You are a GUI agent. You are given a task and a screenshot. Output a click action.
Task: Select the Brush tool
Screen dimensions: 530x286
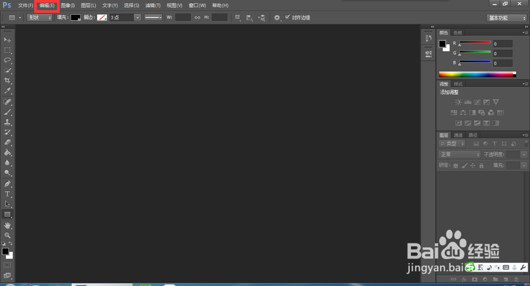(x=7, y=112)
